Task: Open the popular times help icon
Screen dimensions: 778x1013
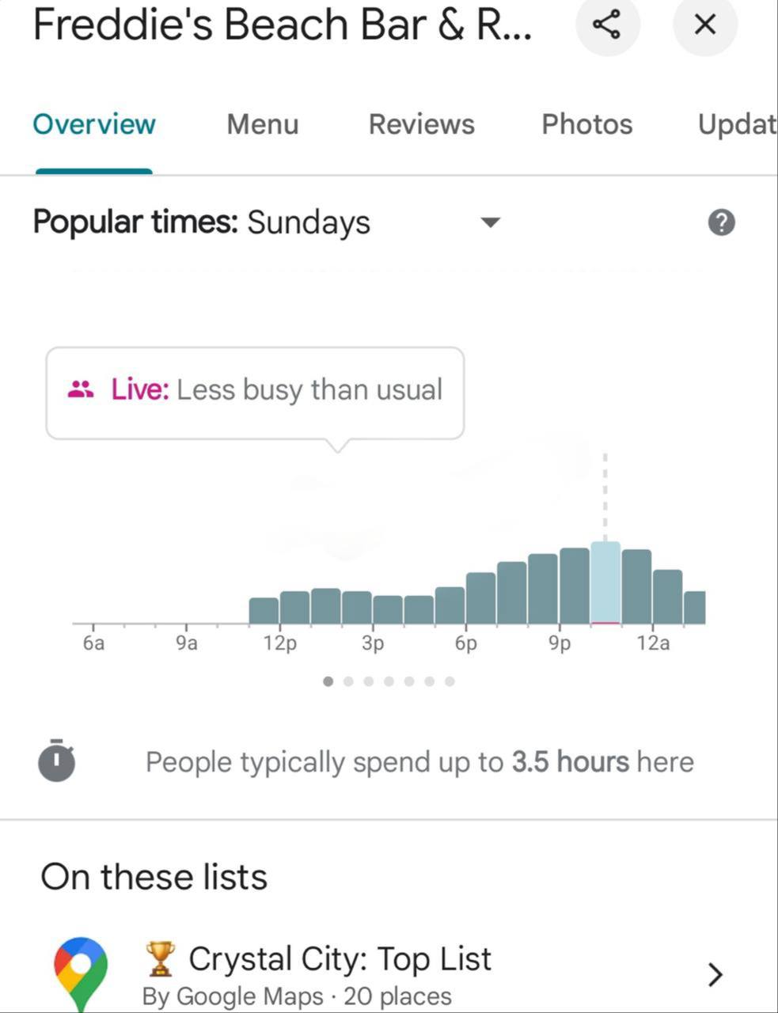Action: 720,223
